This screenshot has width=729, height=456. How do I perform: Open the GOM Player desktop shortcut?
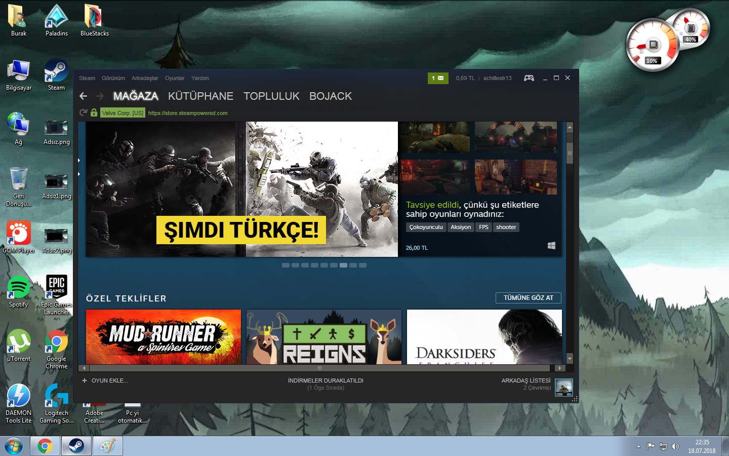[x=19, y=237]
